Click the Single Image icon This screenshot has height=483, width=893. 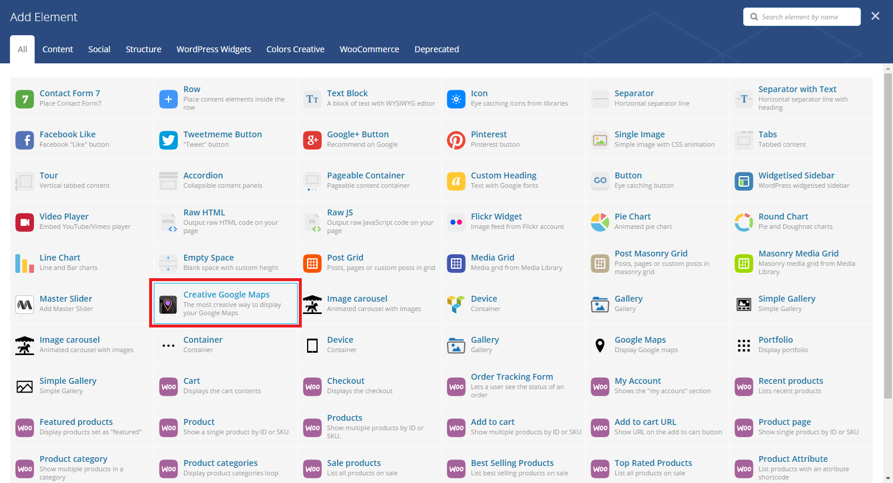tap(600, 140)
